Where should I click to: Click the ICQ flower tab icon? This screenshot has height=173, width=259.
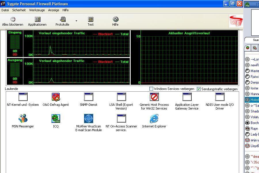click(x=247, y=48)
